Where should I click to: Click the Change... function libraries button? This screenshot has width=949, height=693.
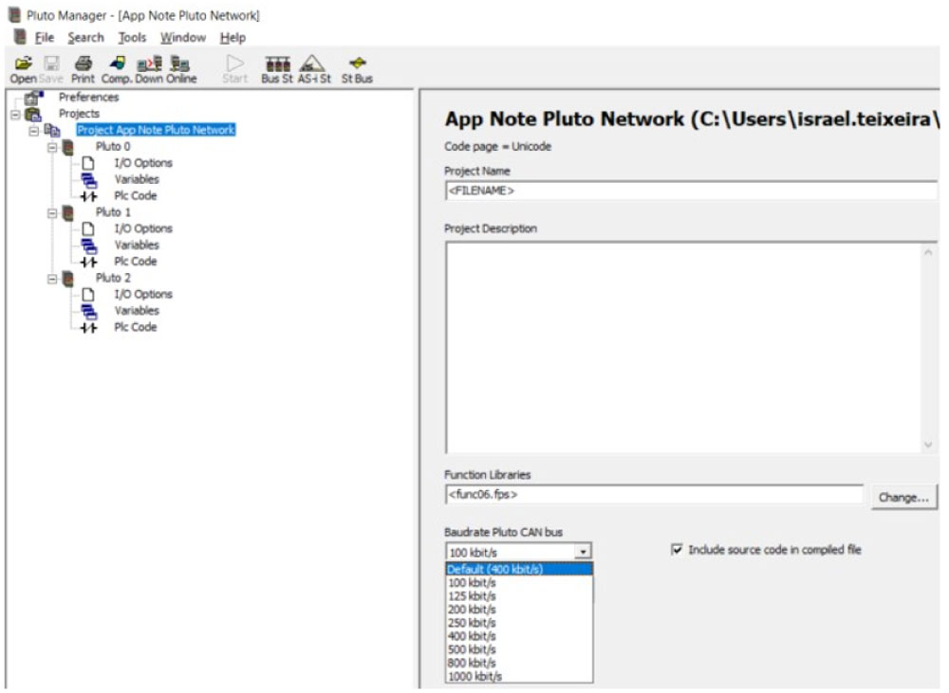(903, 497)
